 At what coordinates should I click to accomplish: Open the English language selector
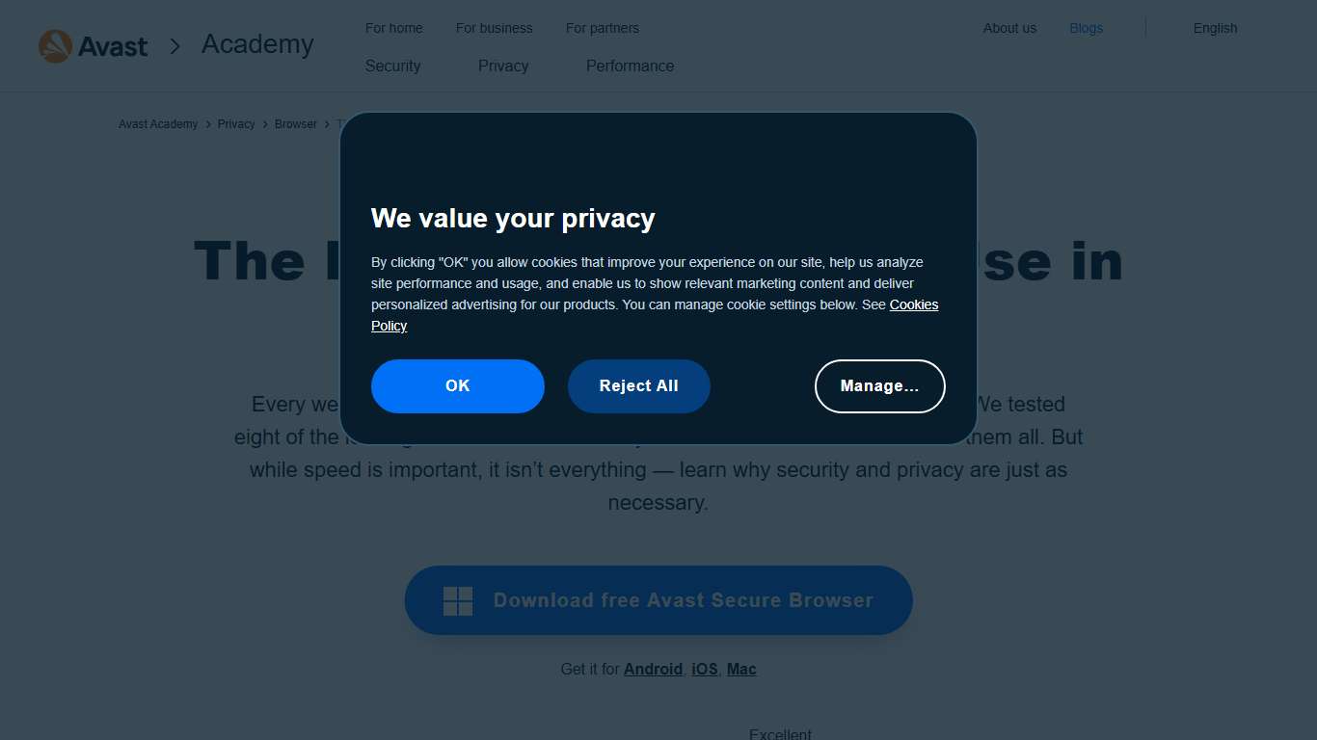1215,28
